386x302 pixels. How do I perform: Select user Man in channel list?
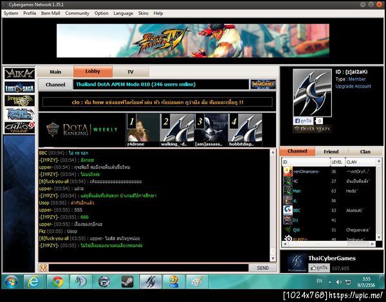(329, 191)
